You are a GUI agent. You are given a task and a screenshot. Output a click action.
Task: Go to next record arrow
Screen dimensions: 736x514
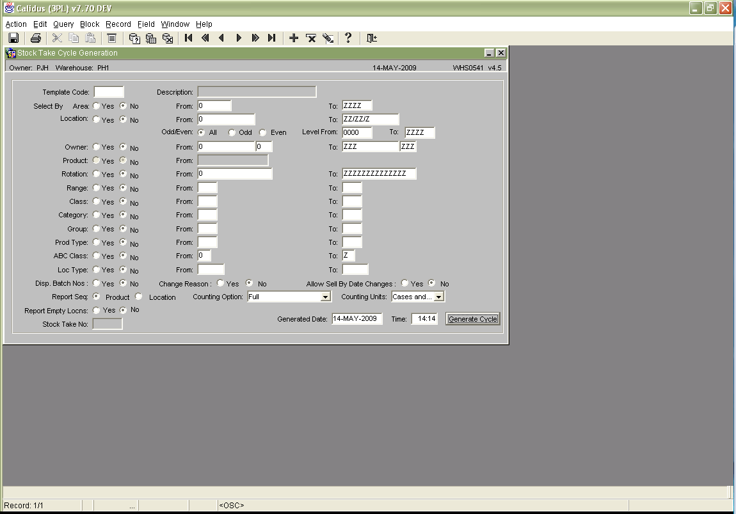239,38
